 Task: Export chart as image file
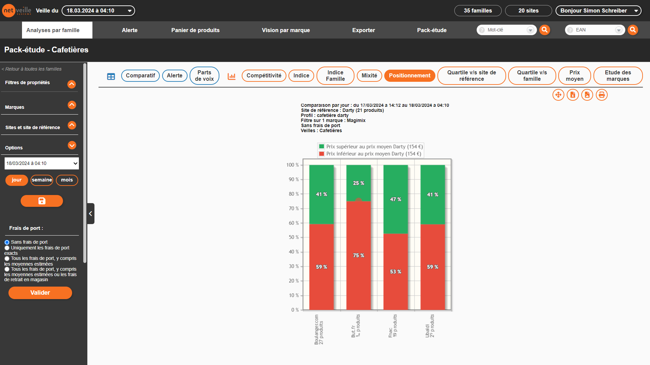point(587,95)
